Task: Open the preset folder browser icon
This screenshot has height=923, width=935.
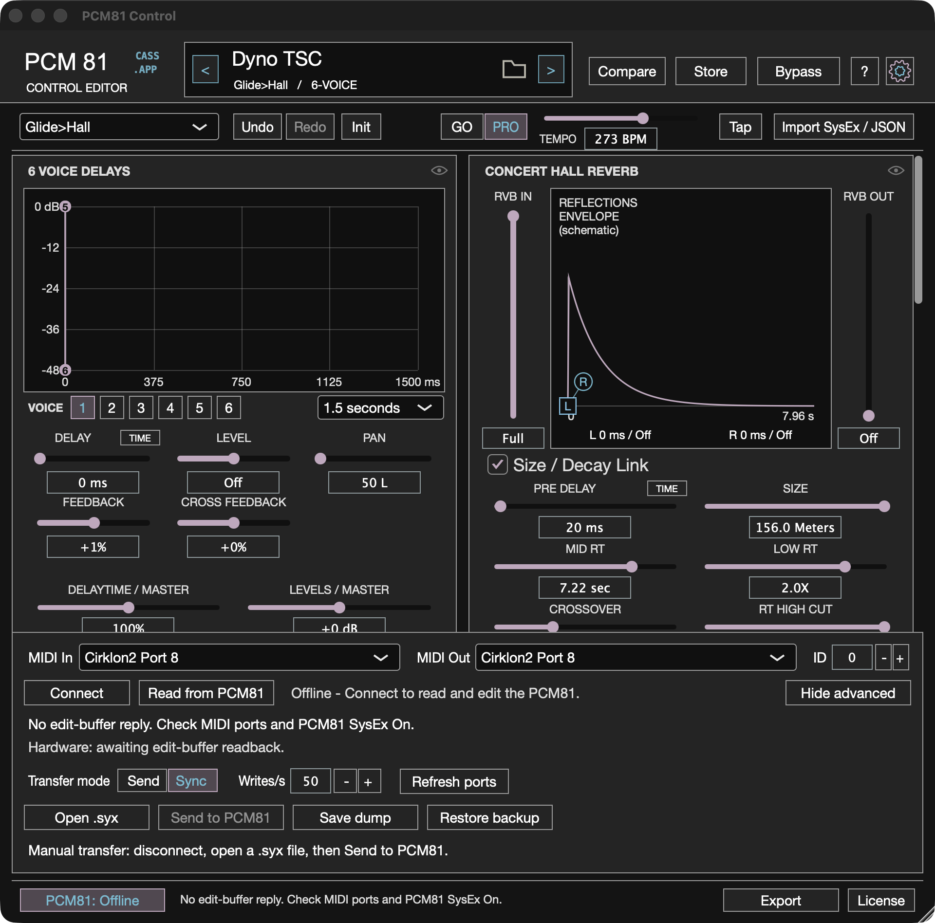Action: (514, 70)
